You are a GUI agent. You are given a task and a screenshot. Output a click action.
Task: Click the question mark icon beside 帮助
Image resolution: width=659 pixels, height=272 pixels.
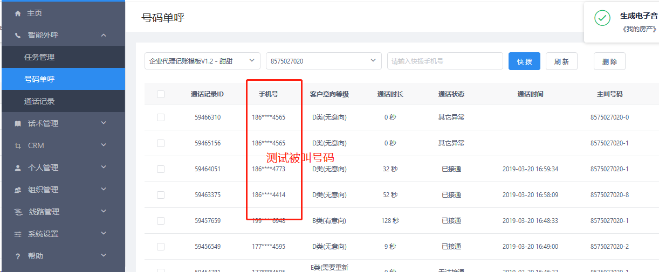pyautogui.click(x=18, y=256)
